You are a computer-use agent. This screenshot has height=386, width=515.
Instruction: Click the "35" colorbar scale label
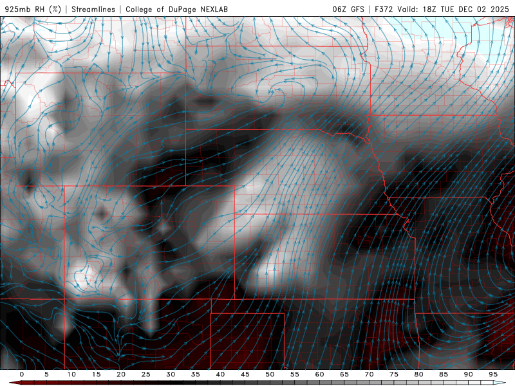point(196,374)
